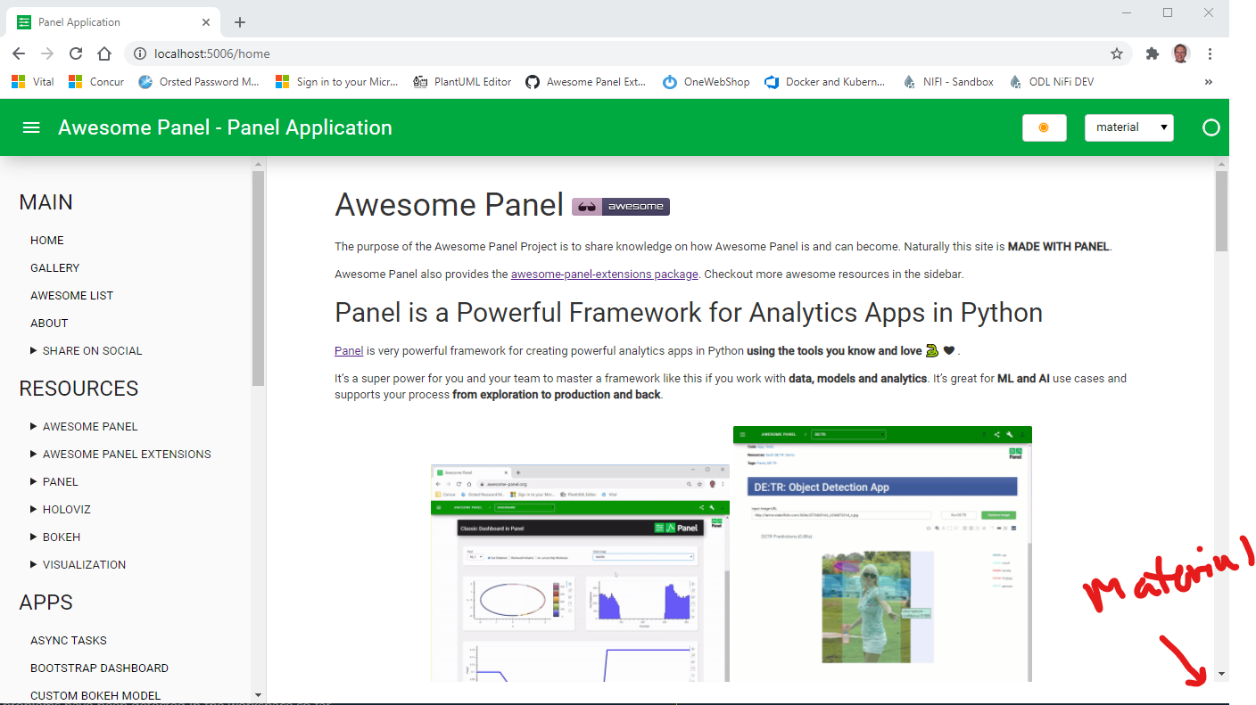Toggle the theme switch button in the header
Screen dimensions: 1256x705
[x=1044, y=127]
